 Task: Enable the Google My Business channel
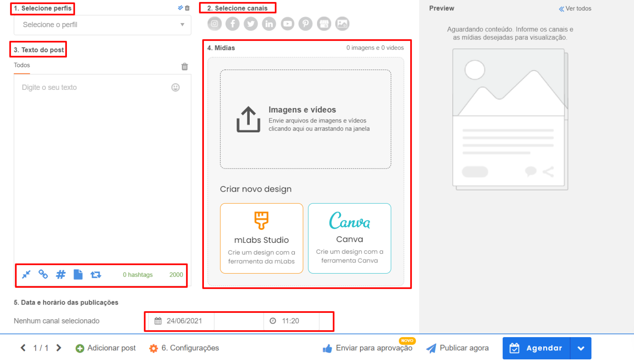point(324,23)
